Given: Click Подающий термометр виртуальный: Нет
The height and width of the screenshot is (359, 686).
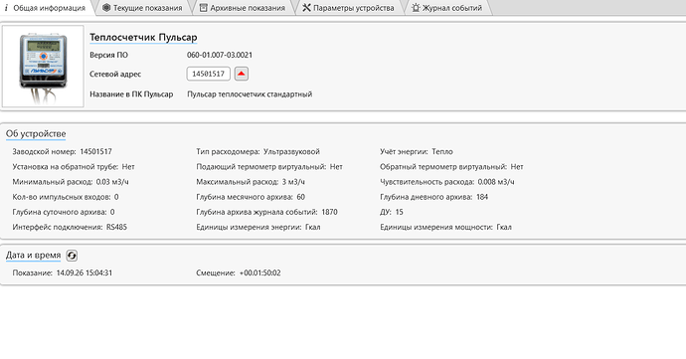Looking at the screenshot, I should point(269,167).
